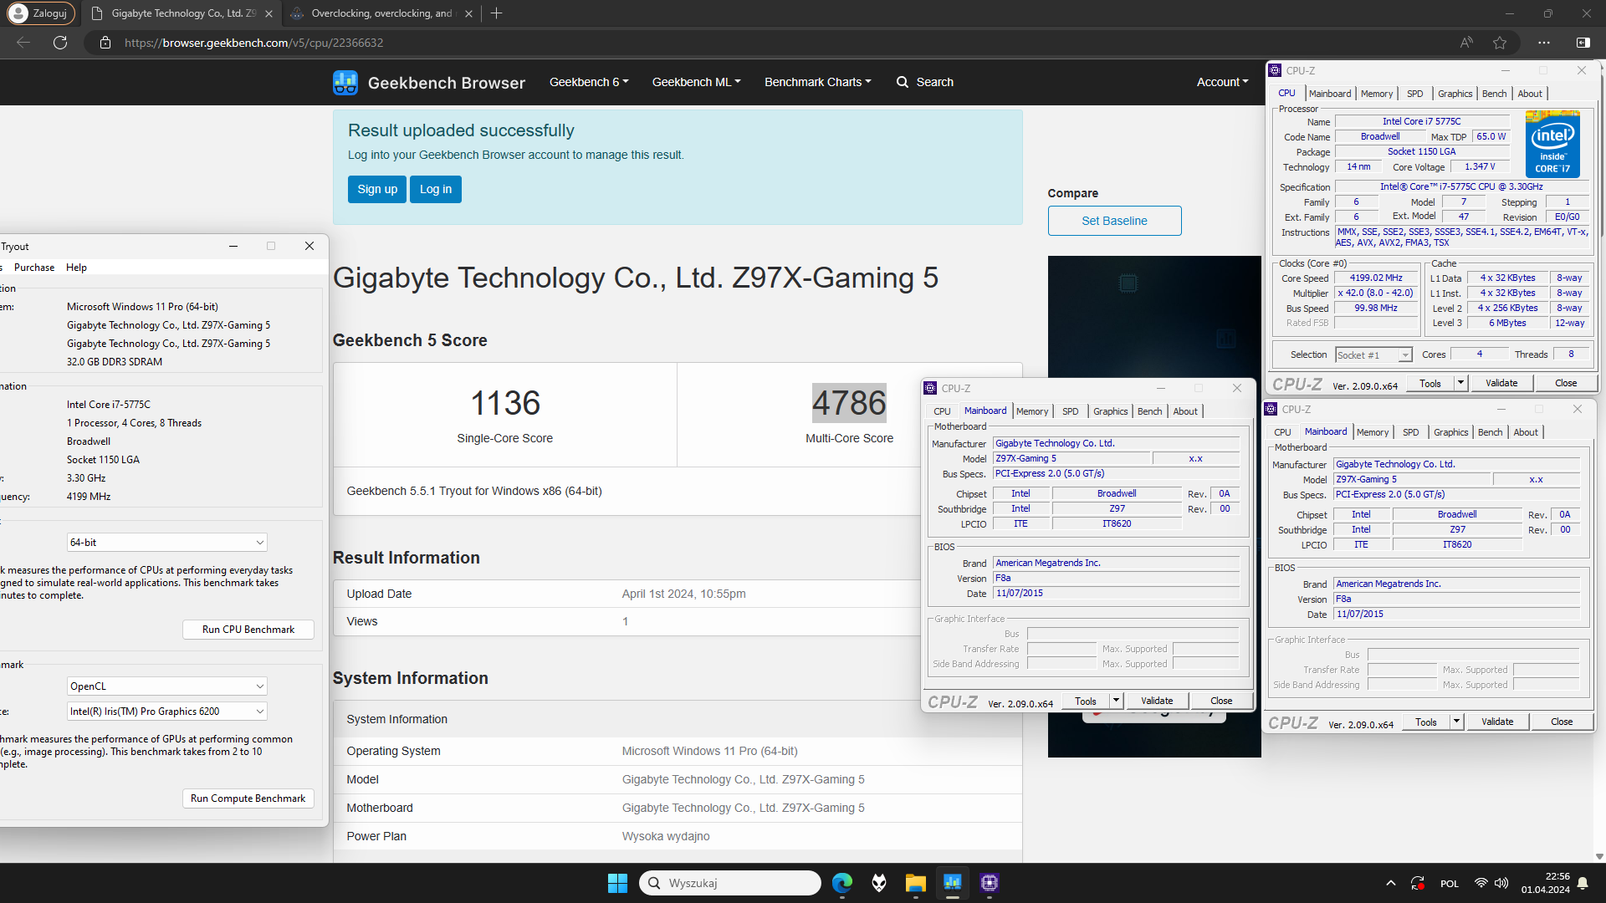
Task: Open the OpenCL compute API dropdown
Action: click(167, 686)
